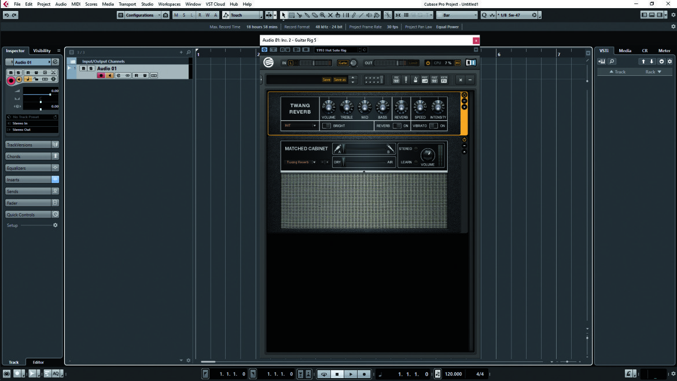Open the INIT preset dropdown on Twang Reverb
Viewport: 677px width, 381px height.
click(x=300, y=126)
